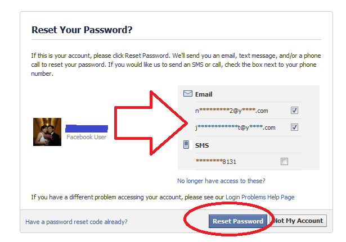Image resolution: width=346 pixels, height=242 pixels.
Task: Open the Login Problems Help Page link
Action: pyautogui.click(x=260, y=197)
